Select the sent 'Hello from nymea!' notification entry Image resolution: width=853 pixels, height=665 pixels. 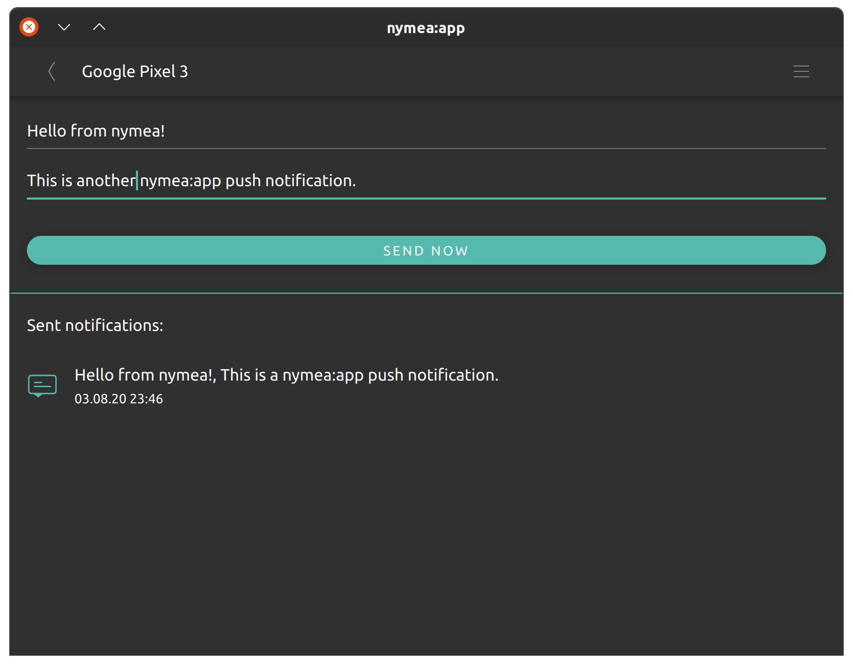(x=426, y=386)
